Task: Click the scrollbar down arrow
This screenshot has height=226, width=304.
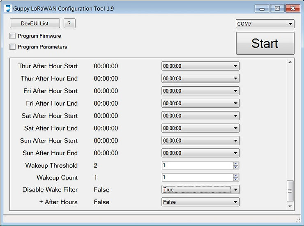Action: click(x=290, y=206)
